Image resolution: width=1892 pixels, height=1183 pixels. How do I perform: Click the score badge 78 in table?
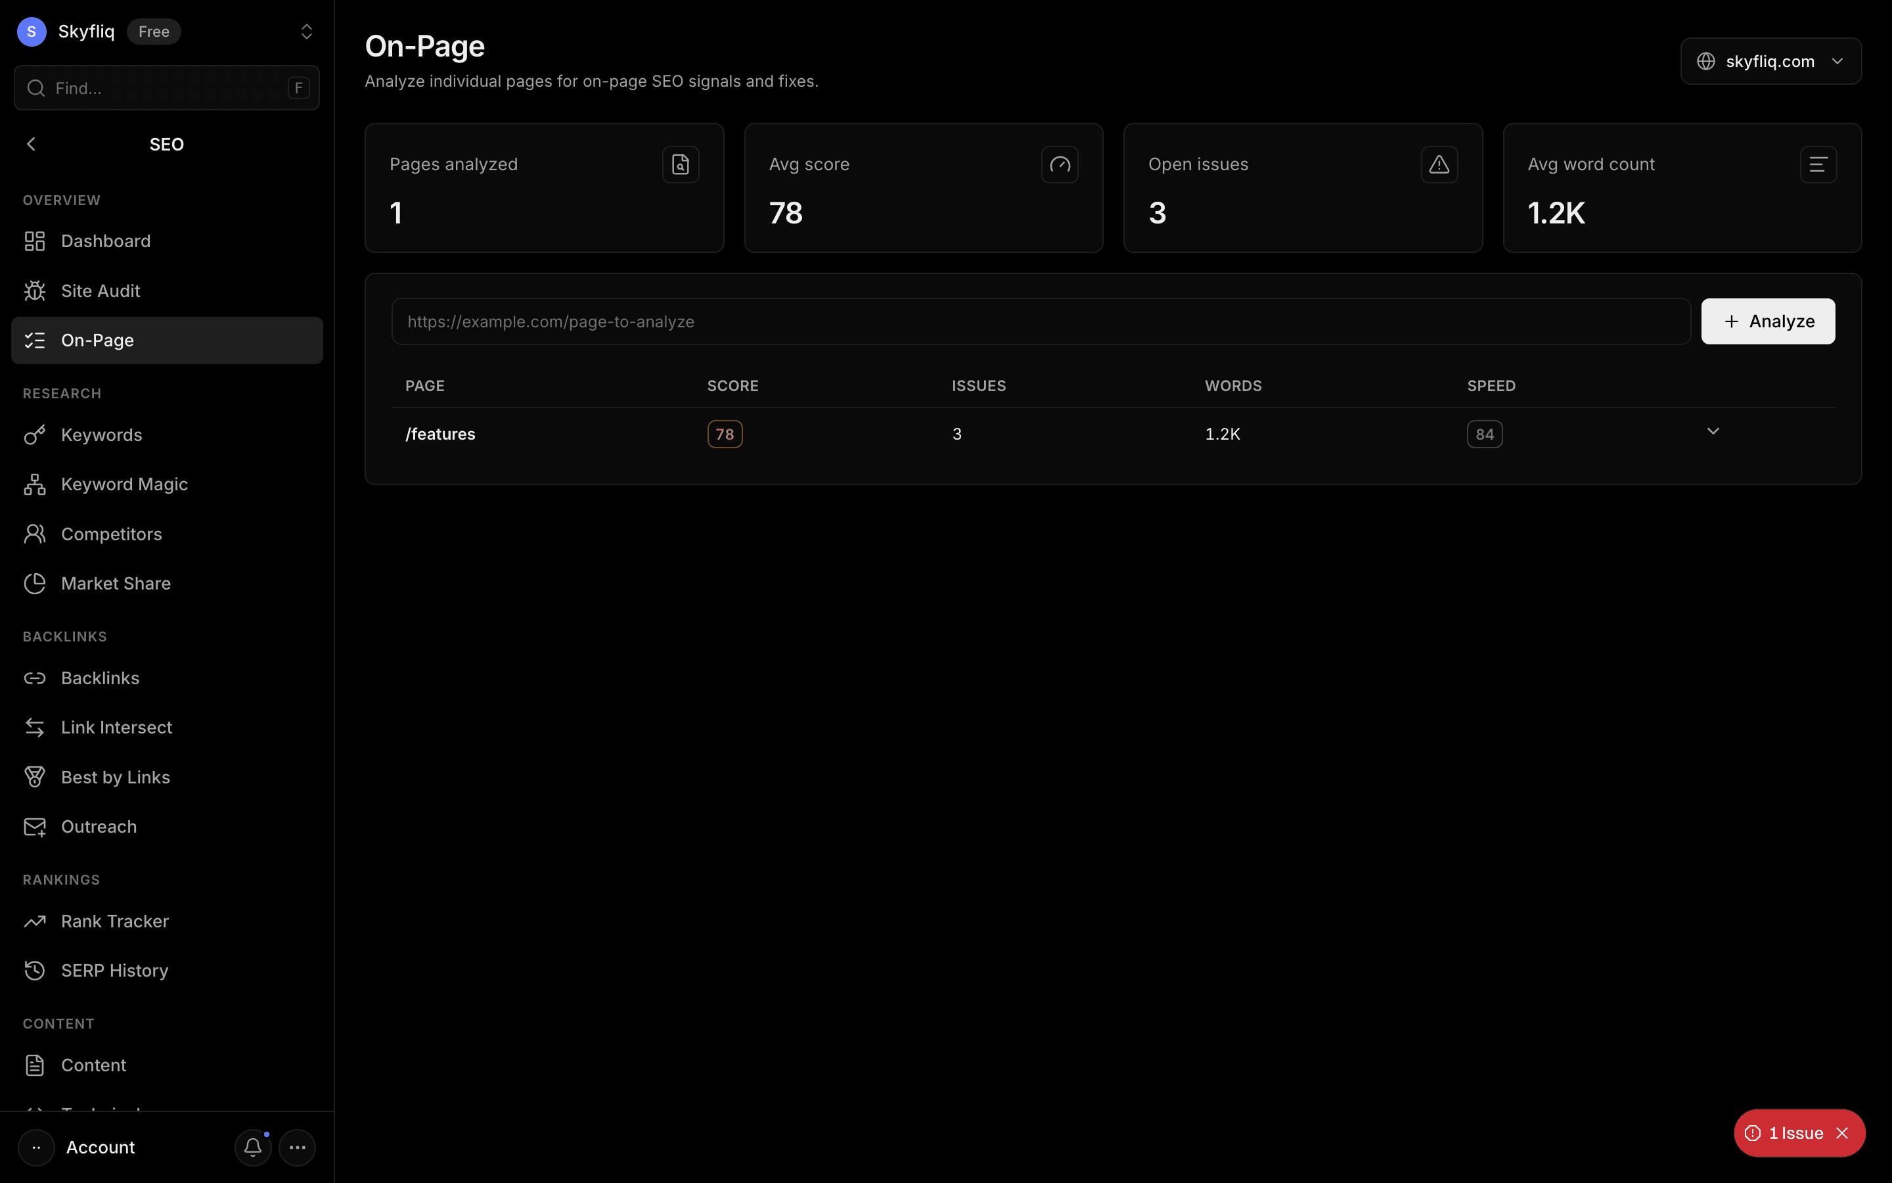[x=725, y=434]
